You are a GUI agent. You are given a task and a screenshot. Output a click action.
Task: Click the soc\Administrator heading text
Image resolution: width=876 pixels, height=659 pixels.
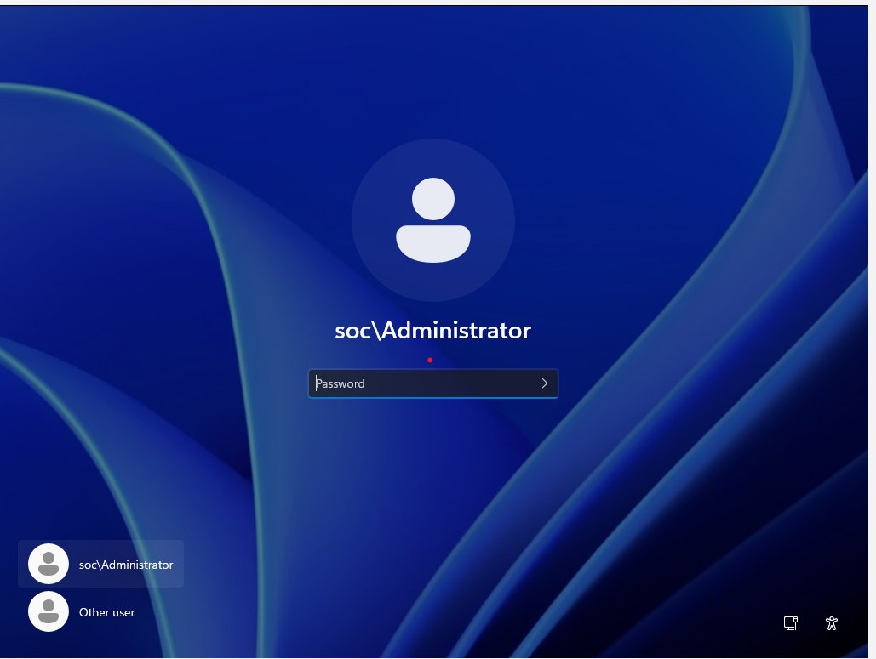coord(433,330)
